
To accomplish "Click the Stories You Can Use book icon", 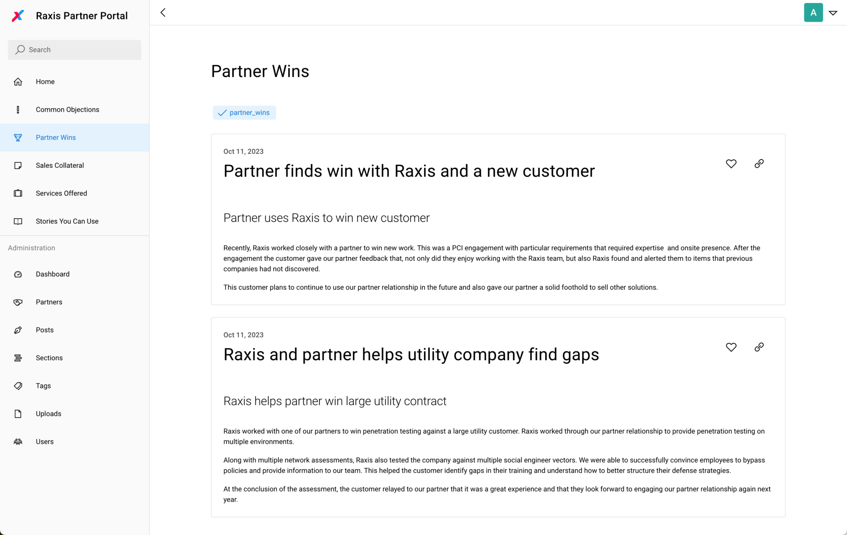I will (x=18, y=221).
